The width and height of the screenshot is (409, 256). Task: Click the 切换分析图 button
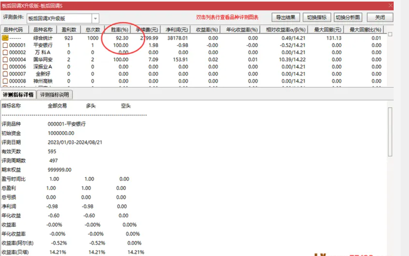[x=348, y=17]
